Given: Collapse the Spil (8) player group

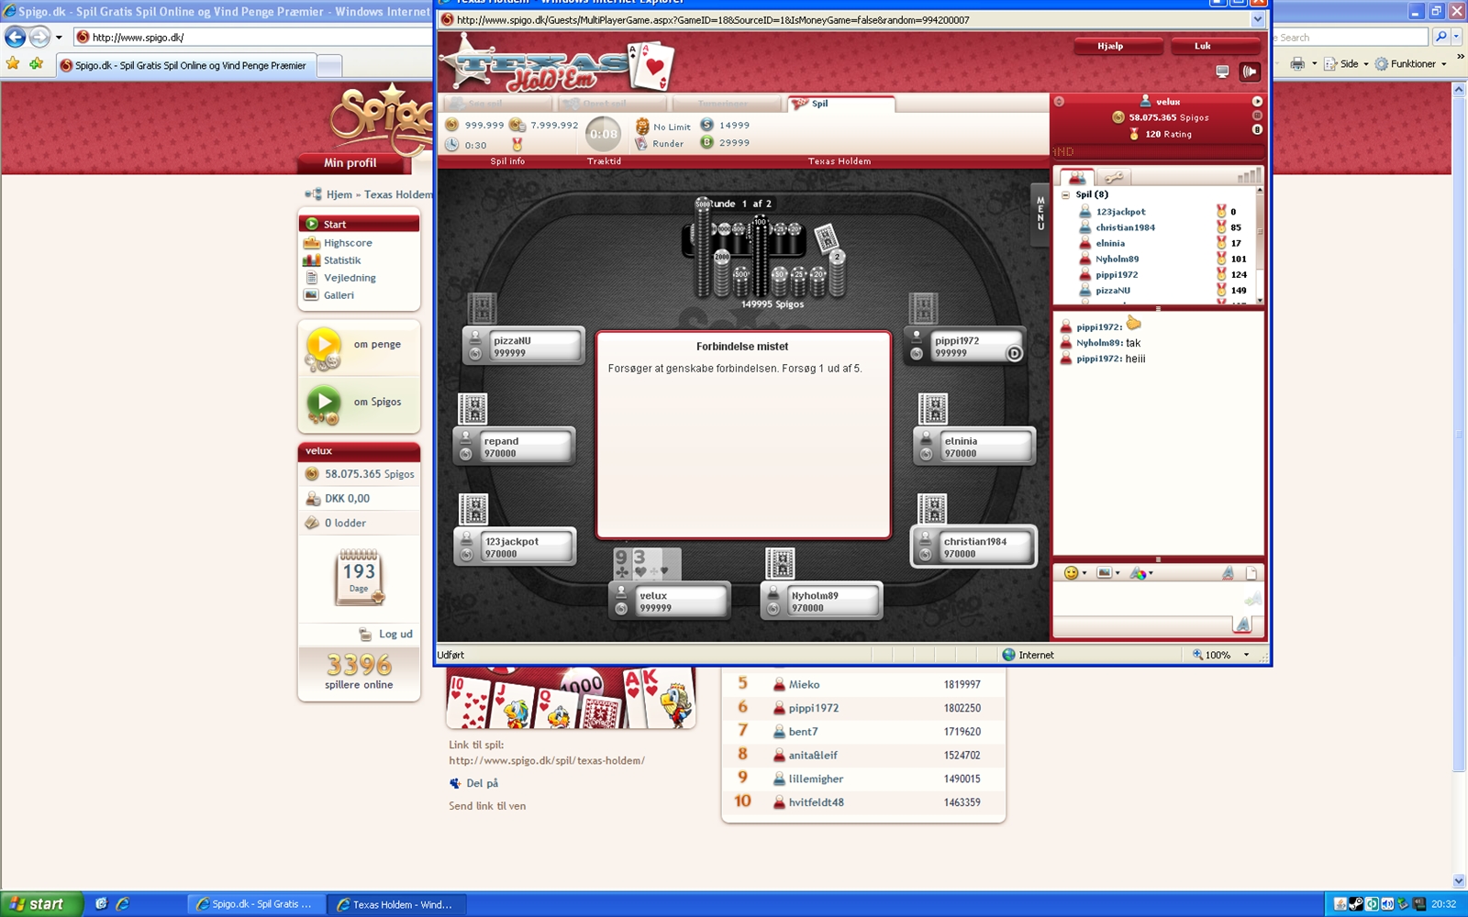Looking at the screenshot, I should (x=1065, y=194).
